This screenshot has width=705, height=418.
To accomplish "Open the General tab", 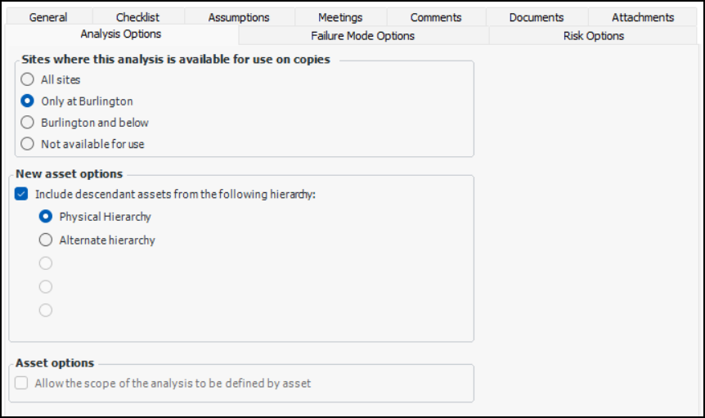I will coord(48,17).
